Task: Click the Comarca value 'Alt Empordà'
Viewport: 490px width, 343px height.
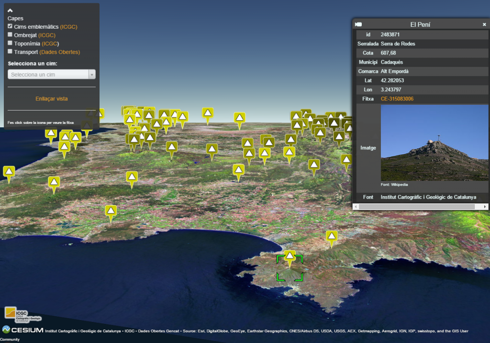Action: (394, 71)
